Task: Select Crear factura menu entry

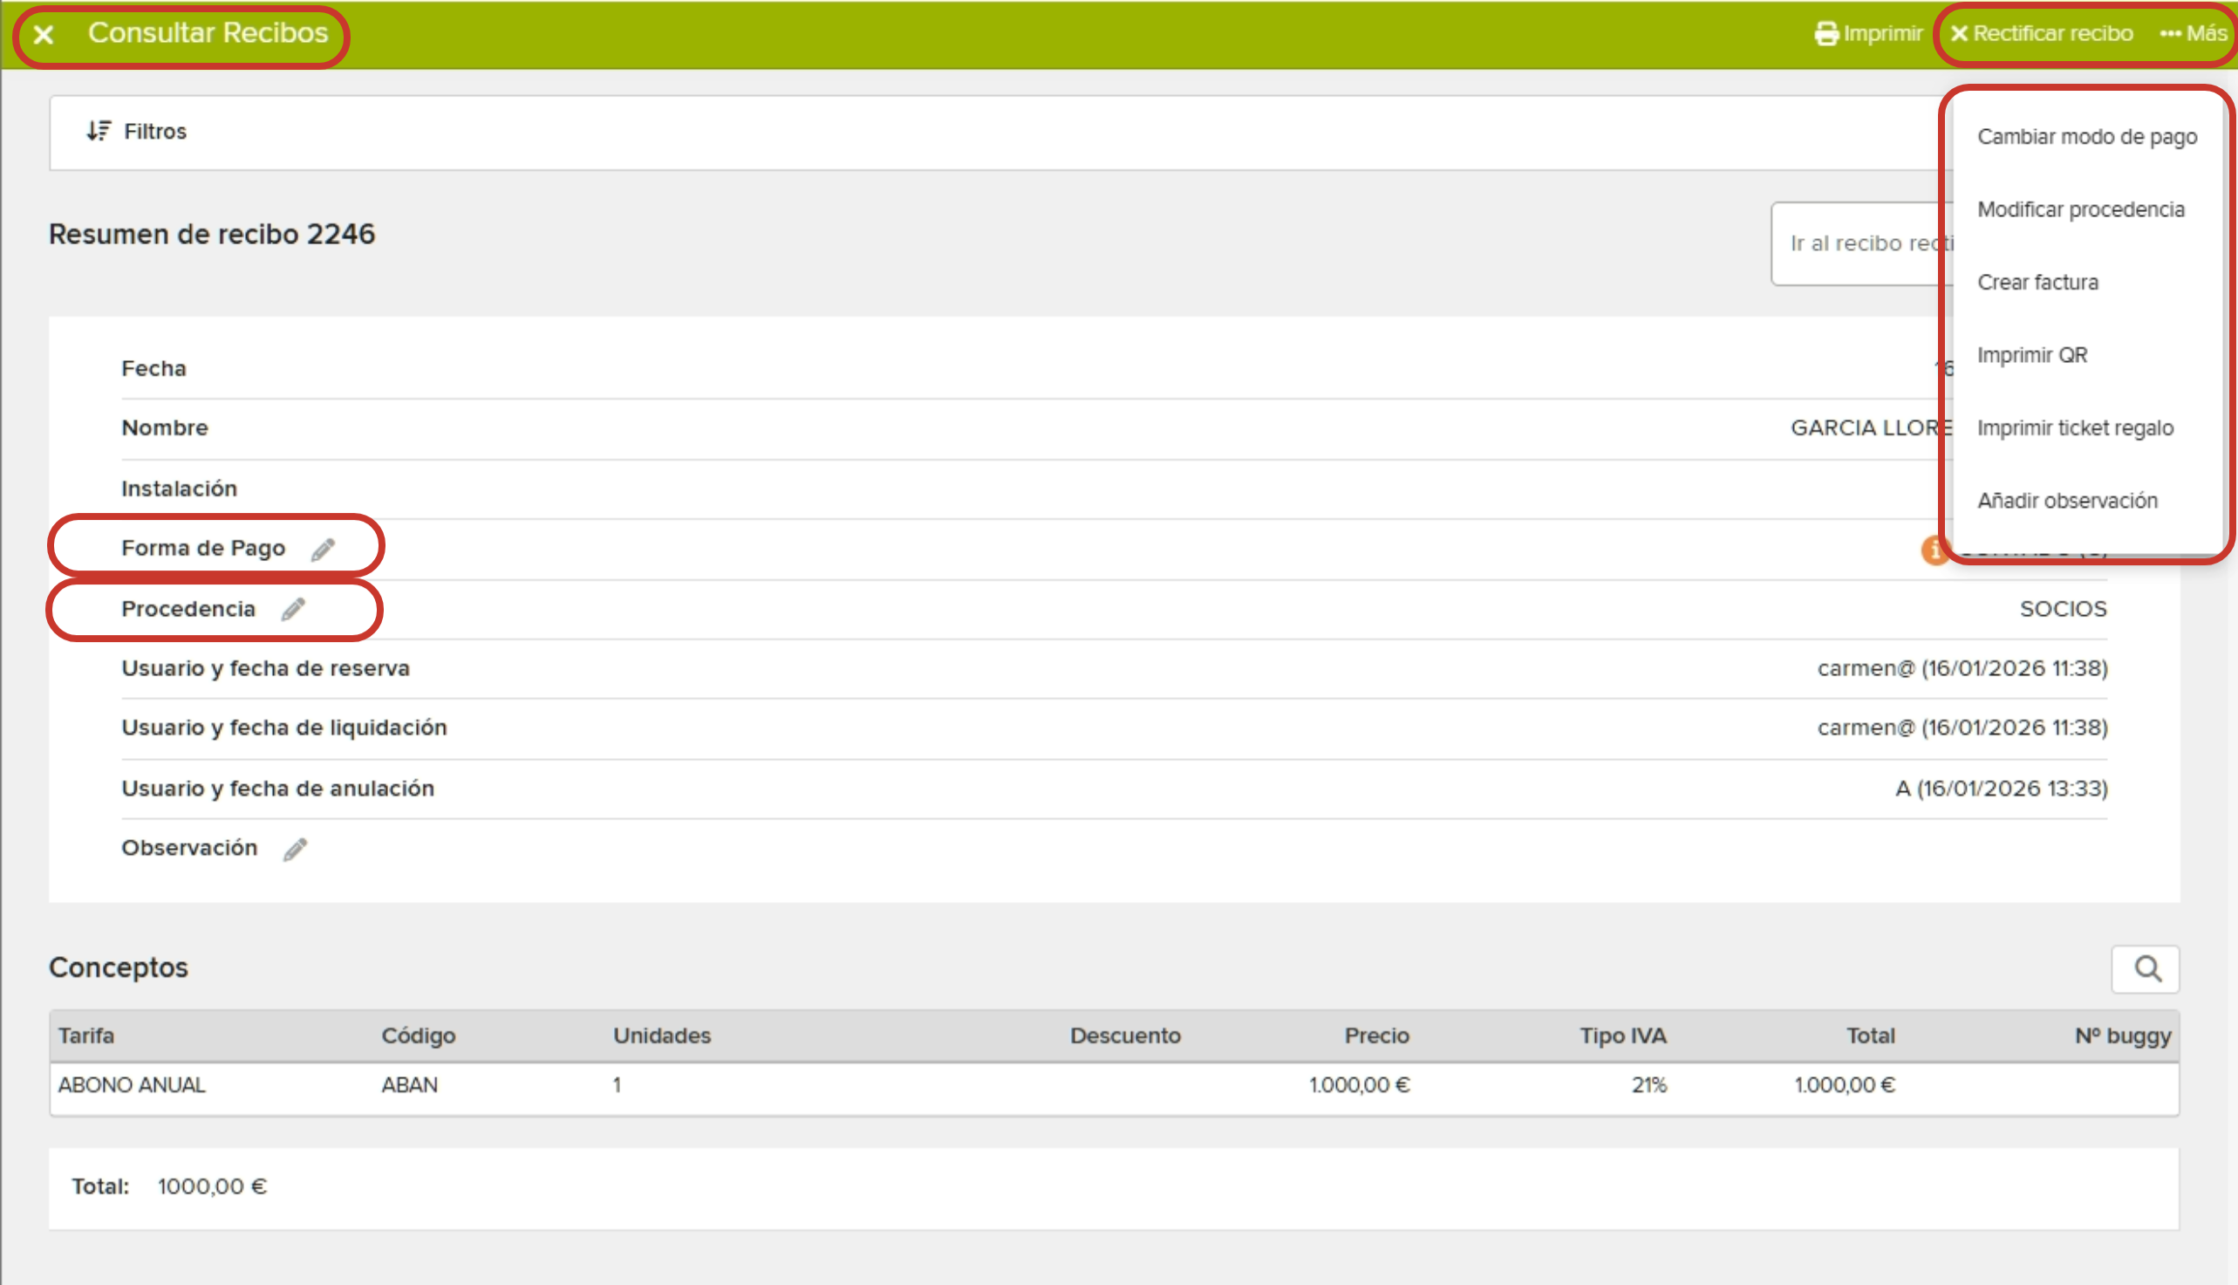Action: pos(2037,283)
